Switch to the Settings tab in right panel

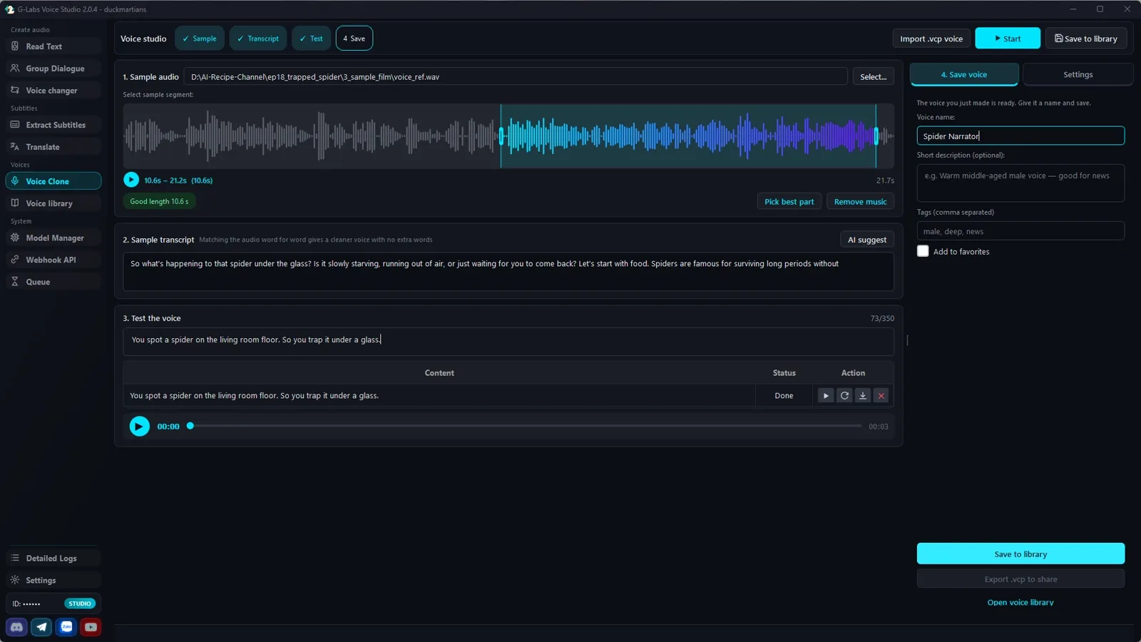click(x=1078, y=74)
